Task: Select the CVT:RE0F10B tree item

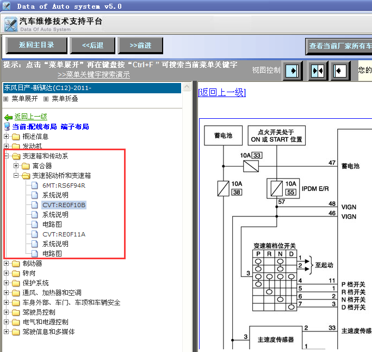Action: (x=64, y=205)
